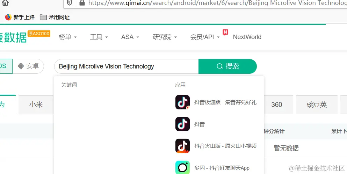
Task: Open the 抖音 app suggestion text
Action: coord(200,124)
